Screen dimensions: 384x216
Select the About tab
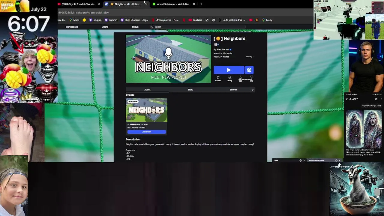[147, 90]
